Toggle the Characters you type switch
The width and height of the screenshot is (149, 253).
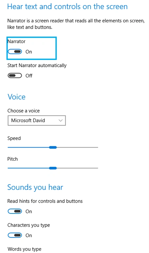click(15, 236)
